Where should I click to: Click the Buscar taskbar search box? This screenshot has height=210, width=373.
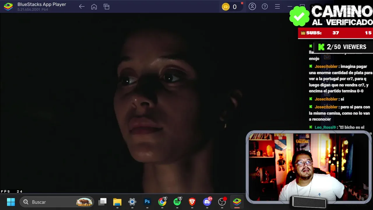click(57, 202)
